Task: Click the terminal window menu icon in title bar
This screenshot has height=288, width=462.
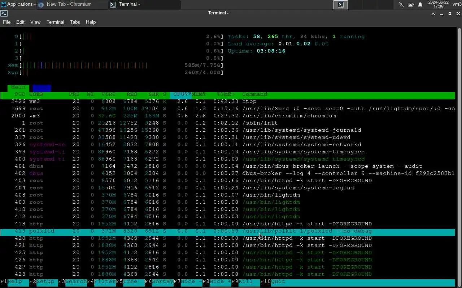Action: [4, 13]
